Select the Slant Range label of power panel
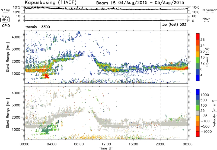 pyautogui.click(x=8, y=57)
